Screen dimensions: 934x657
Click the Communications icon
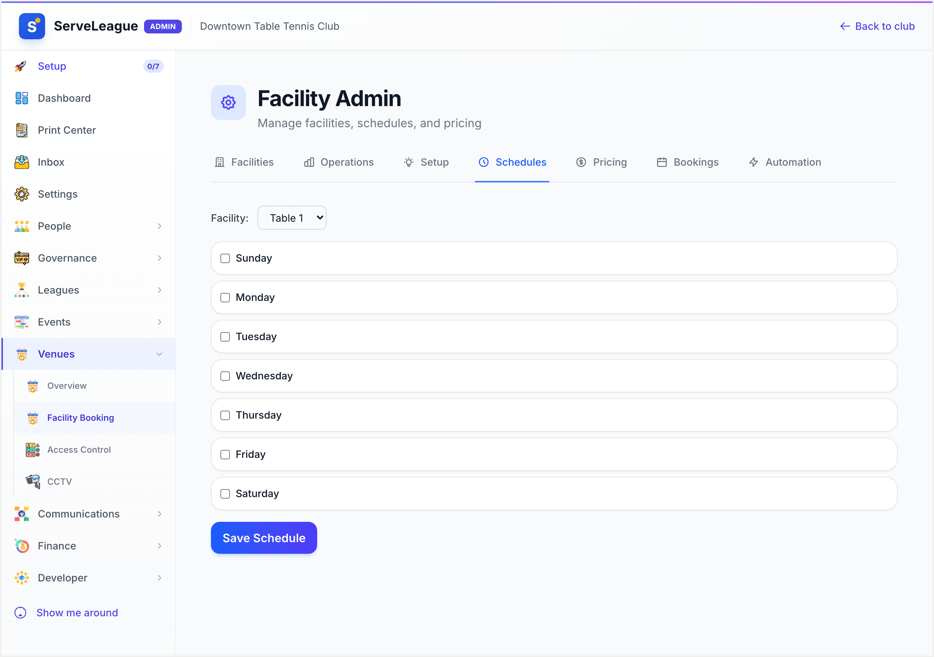(x=21, y=514)
